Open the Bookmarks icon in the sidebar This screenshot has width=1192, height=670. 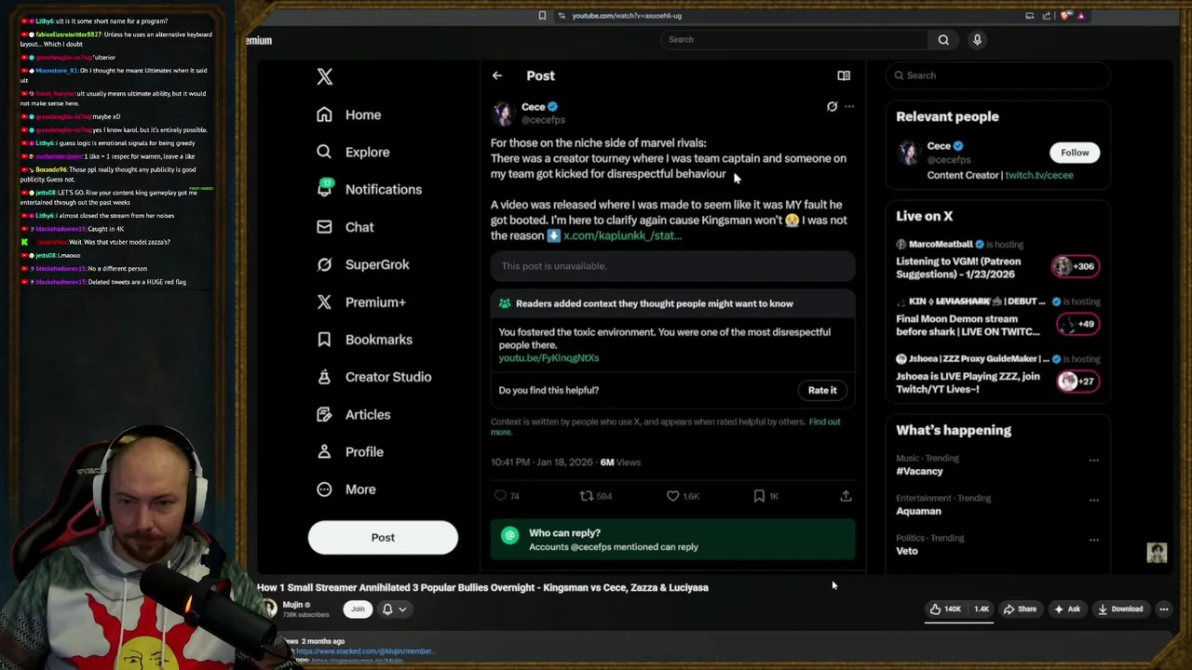[324, 340]
